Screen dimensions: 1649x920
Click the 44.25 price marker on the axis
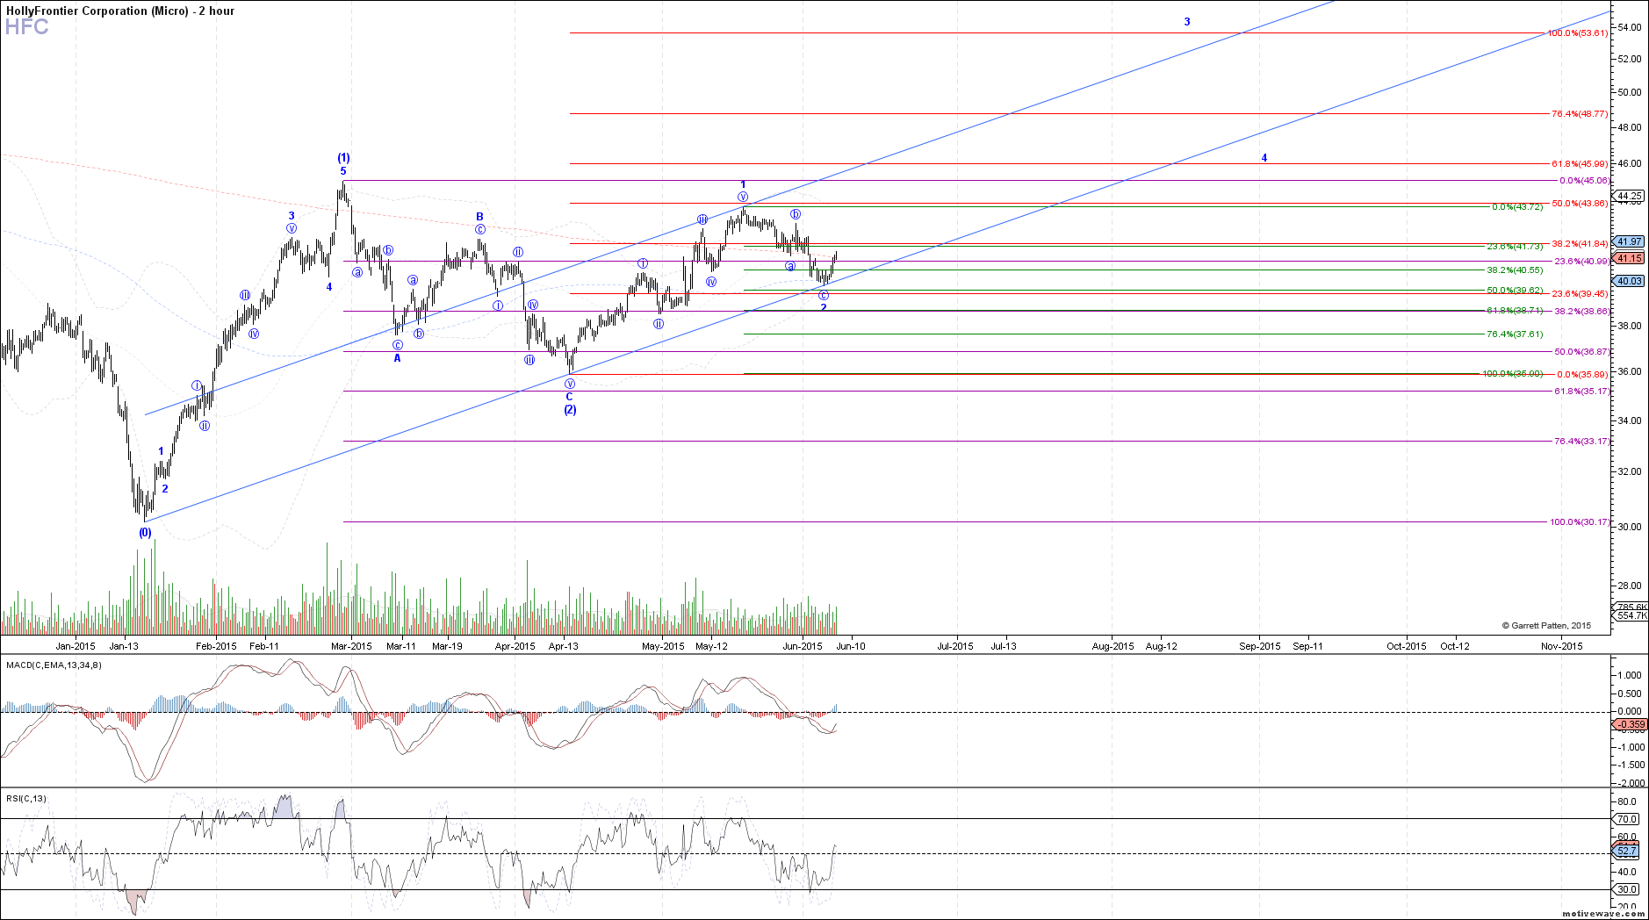pyautogui.click(x=1630, y=196)
